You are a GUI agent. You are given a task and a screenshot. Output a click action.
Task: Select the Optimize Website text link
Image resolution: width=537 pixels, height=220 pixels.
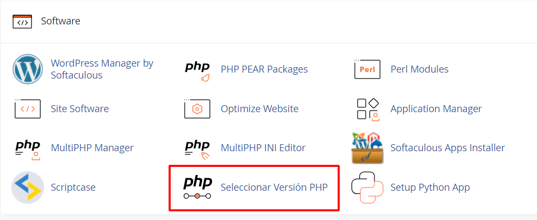[260, 109]
